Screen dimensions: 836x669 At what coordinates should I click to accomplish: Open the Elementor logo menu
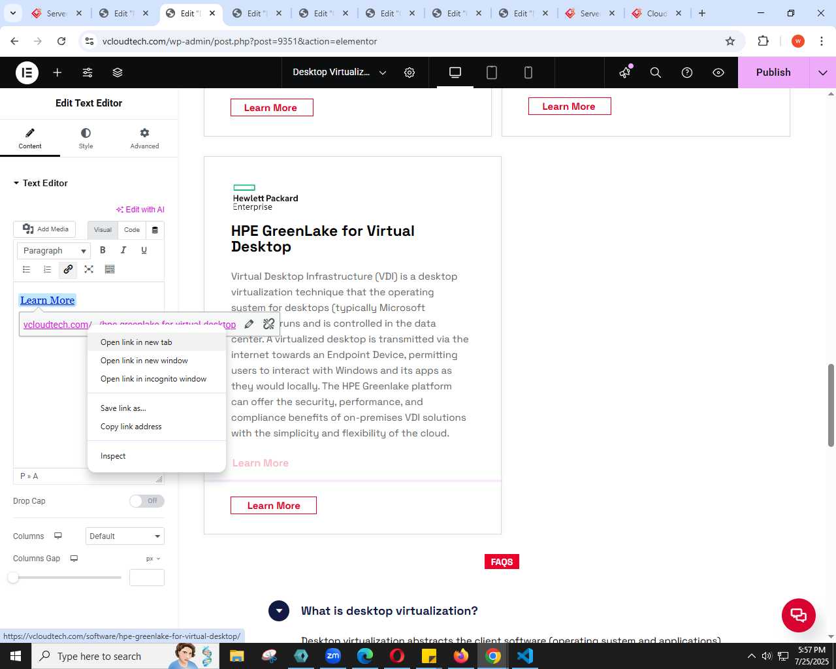pos(27,73)
